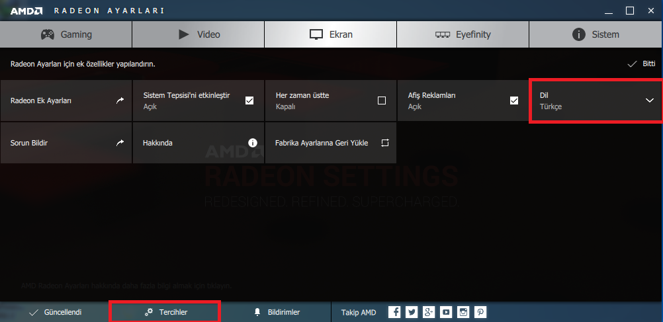Open the Hakkında tile
Viewport: 663px width, 322px height.
pos(199,143)
